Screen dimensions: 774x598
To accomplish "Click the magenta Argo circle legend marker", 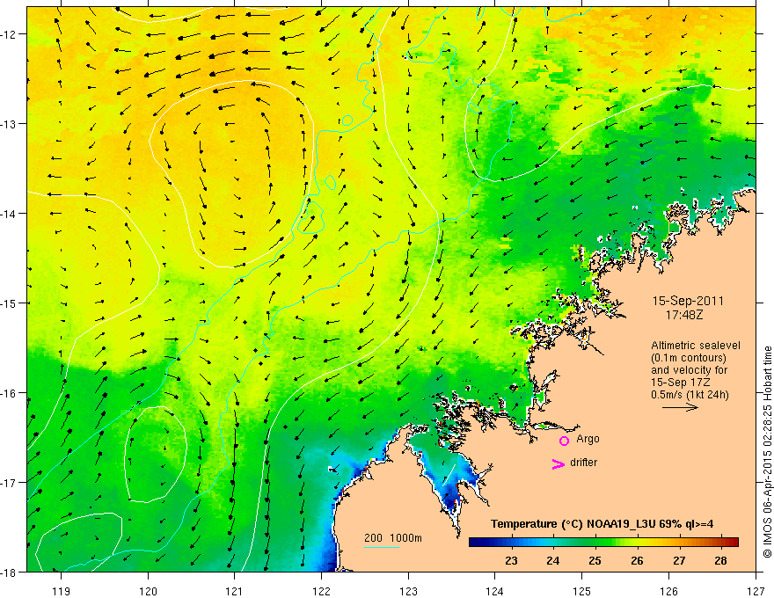I will click(564, 441).
